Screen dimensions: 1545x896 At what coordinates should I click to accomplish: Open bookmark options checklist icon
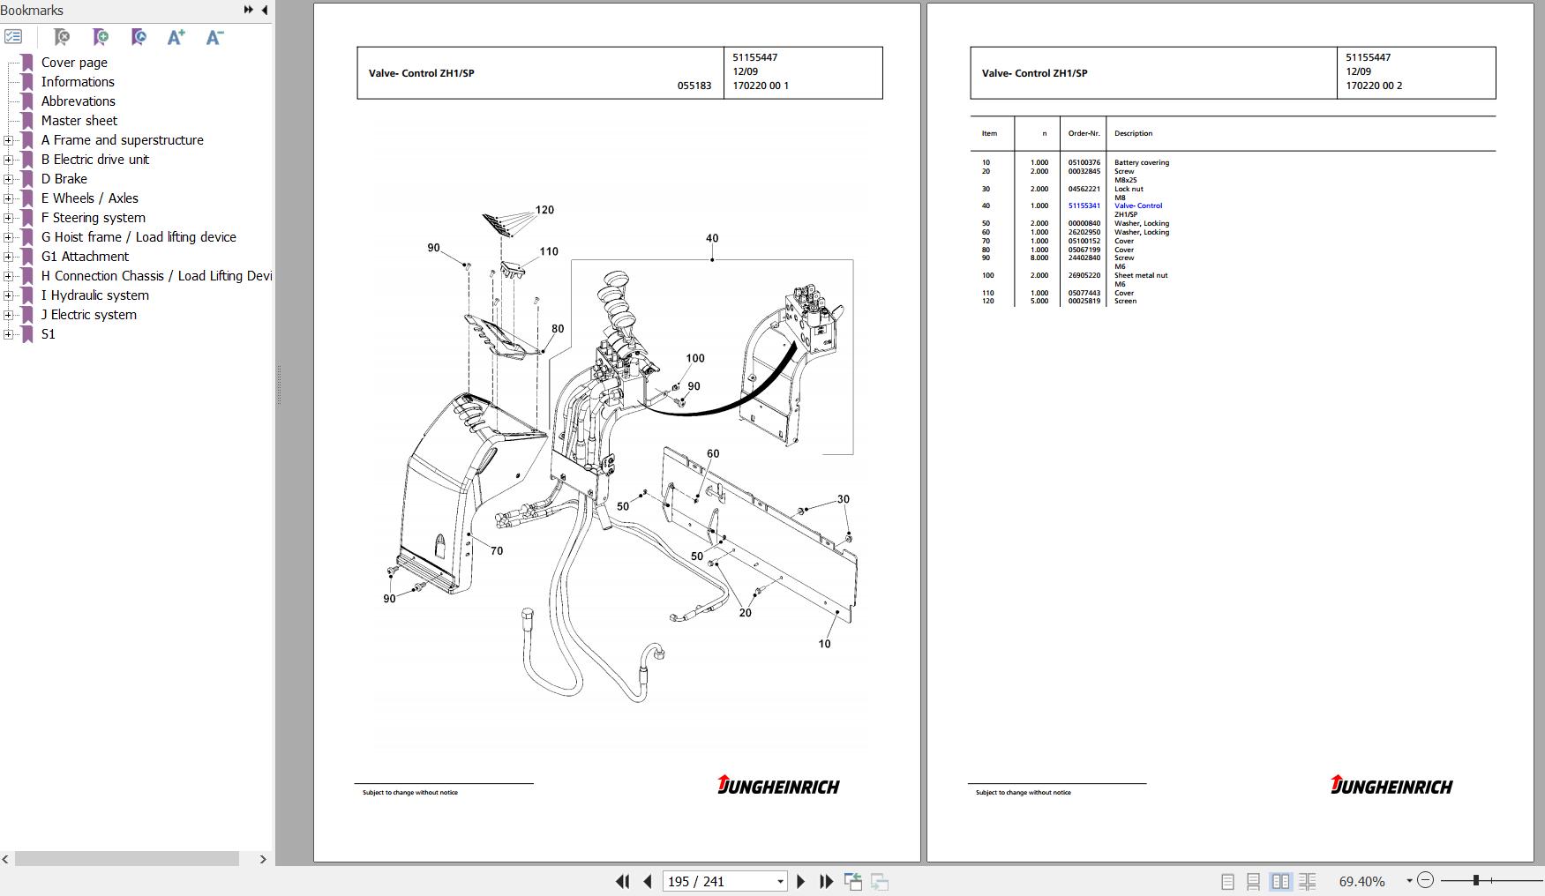(x=14, y=36)
